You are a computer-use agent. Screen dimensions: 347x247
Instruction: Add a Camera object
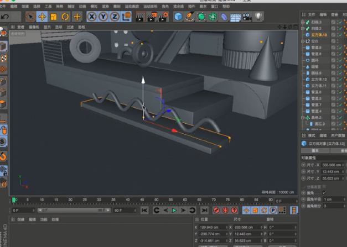247,17
